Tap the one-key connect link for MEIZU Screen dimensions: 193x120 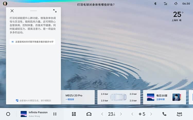tap(70, 99)
